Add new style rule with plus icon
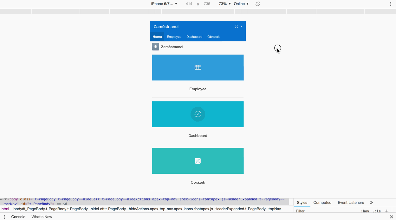 tap(386, 211)
